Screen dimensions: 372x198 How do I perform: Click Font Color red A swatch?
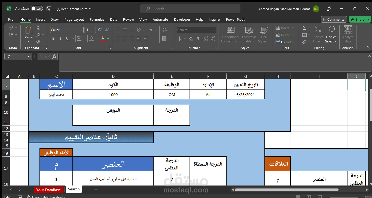tap(103, 39)
